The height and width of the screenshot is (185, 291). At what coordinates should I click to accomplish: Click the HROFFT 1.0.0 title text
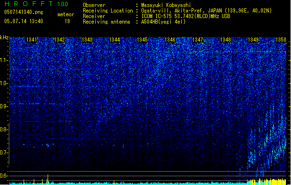pyautogui.click(x=36, y=4)
